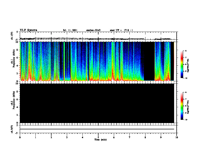Click the "-10" tick on ch.2 colorbar
The width and height of the screenshot is (199, 154).
(186, 120)
